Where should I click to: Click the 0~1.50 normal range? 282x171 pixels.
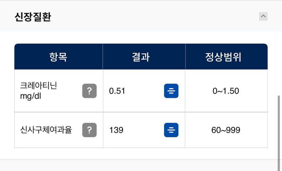click(x=226, y=91)
